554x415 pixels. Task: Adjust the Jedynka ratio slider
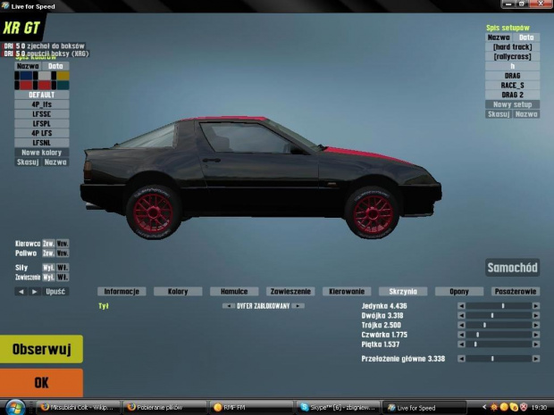499,306
